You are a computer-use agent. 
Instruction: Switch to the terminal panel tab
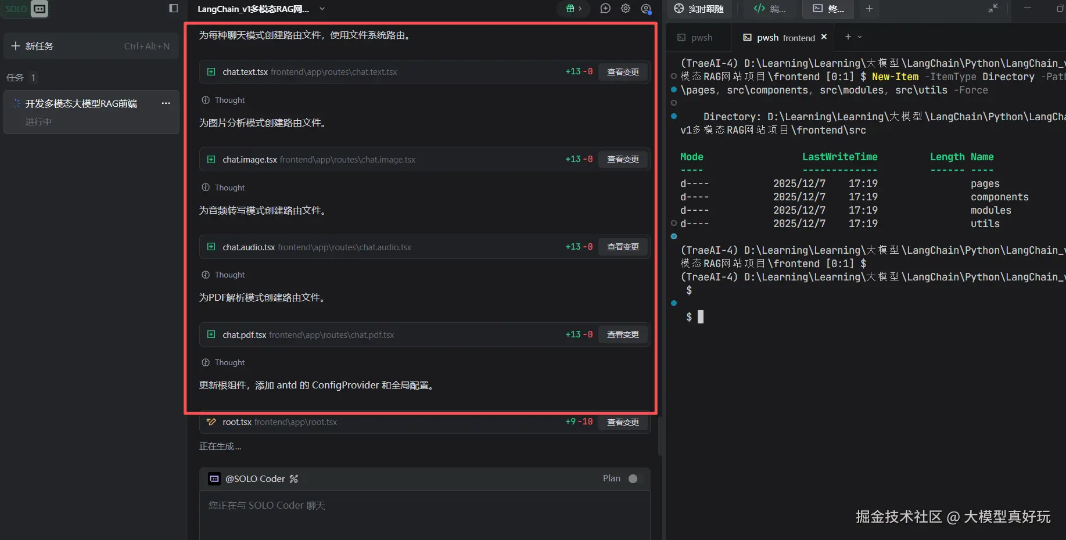(x=828, y=9)
